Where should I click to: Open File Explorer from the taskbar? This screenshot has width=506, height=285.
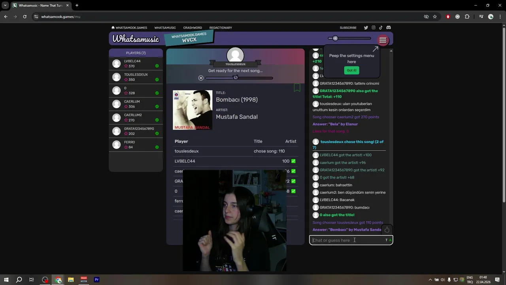point(71,279)
